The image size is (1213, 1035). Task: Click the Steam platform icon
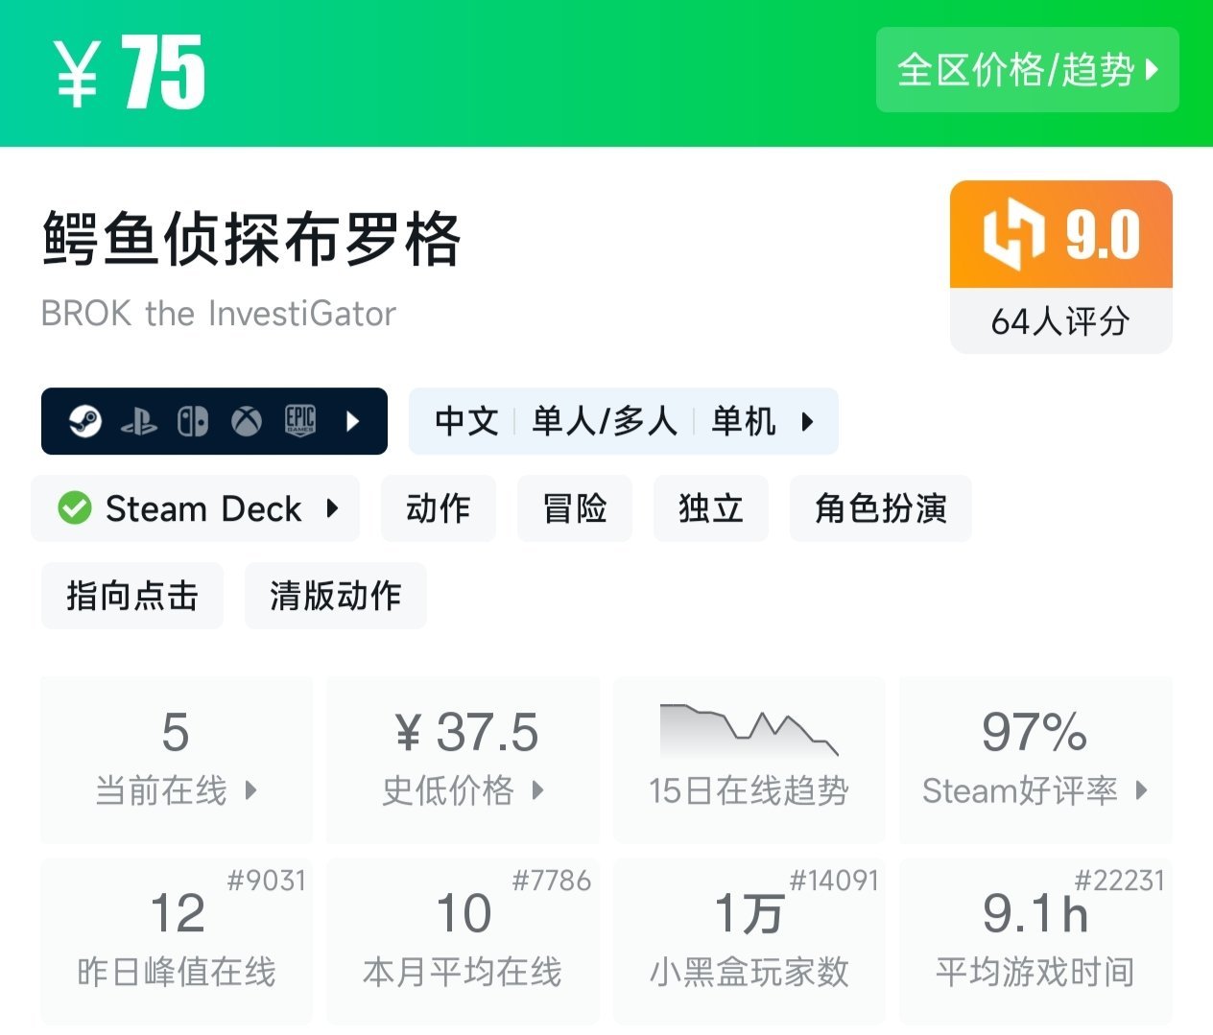[85, 421]
